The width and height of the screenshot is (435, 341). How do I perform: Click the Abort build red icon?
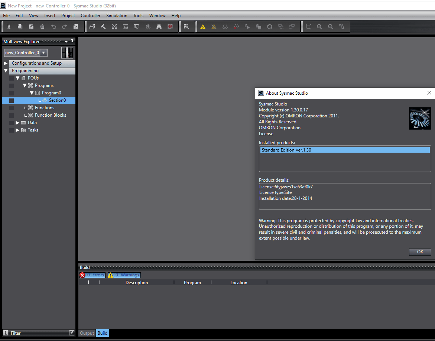[170, 26]
